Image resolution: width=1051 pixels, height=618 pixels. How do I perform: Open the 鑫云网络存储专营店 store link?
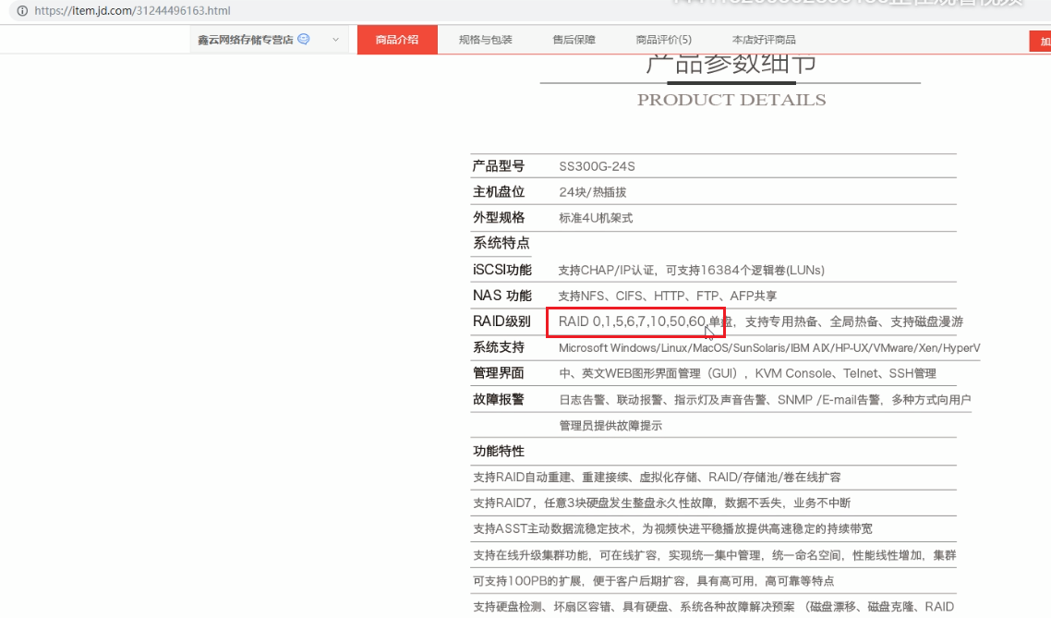(x=245, y=40)
